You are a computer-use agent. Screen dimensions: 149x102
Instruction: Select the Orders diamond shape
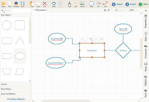pos(123,50)
